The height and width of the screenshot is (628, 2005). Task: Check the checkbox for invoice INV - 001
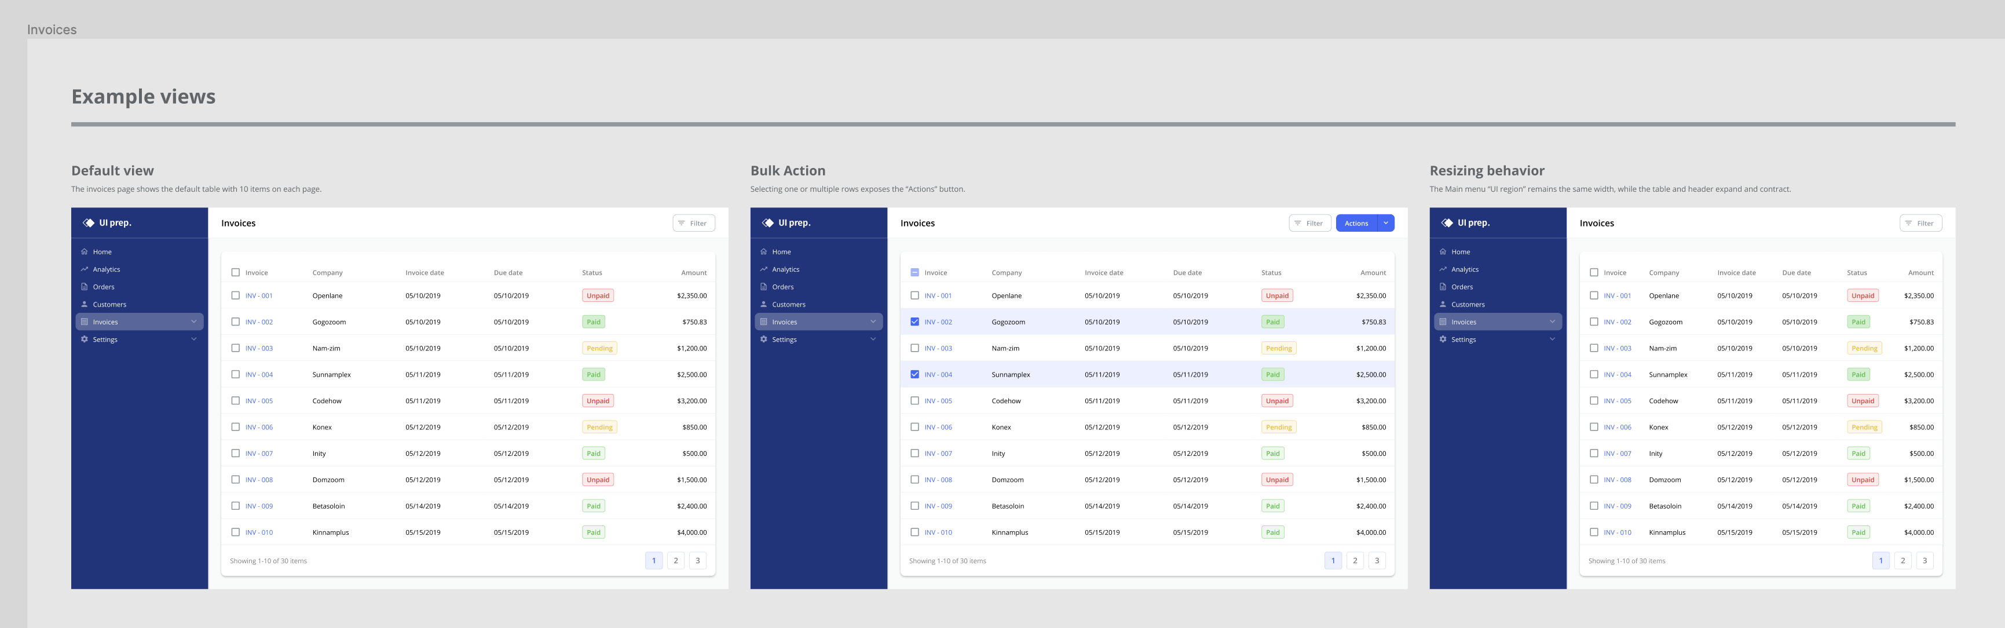click(x=236, y=295)
